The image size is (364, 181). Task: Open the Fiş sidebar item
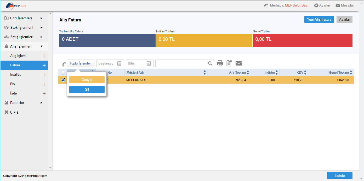13,84
